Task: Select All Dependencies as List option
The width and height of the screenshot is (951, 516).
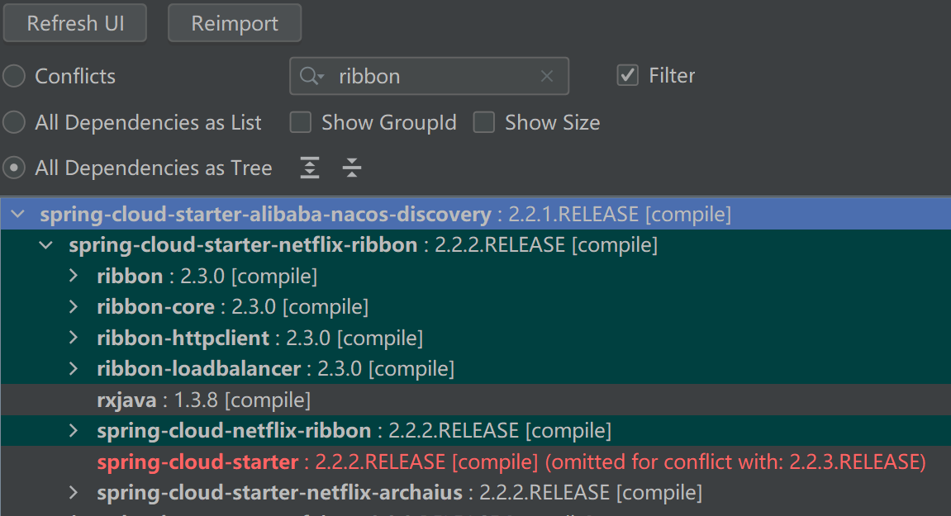Action: click(x=14, y=122)
